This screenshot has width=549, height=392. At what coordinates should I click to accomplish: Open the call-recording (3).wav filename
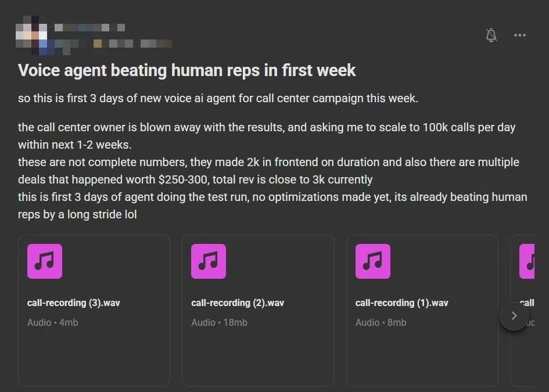[x=73, y=303]
